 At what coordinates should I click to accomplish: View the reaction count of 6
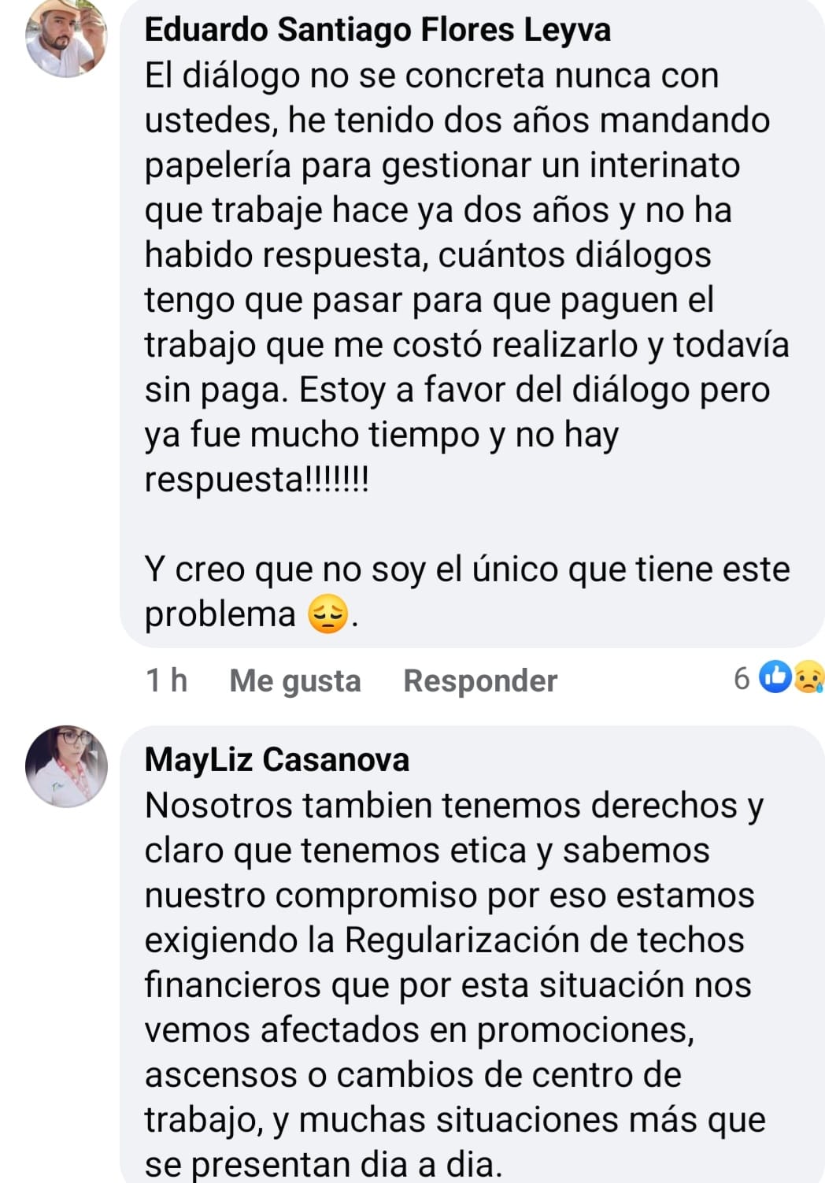[742, 678]
